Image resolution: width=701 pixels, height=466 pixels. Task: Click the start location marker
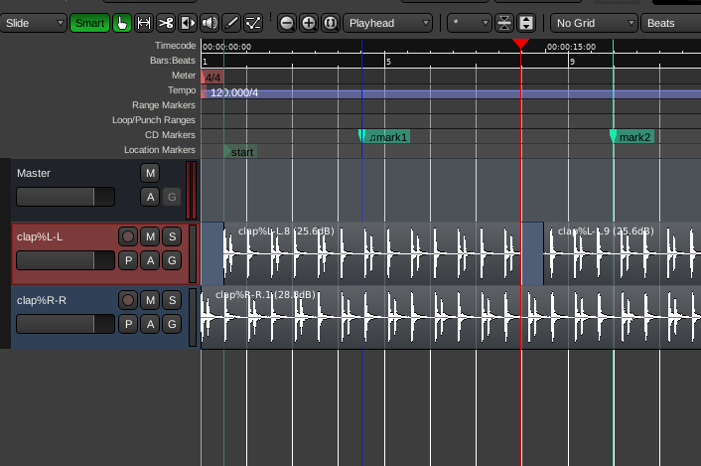[241, 152]
